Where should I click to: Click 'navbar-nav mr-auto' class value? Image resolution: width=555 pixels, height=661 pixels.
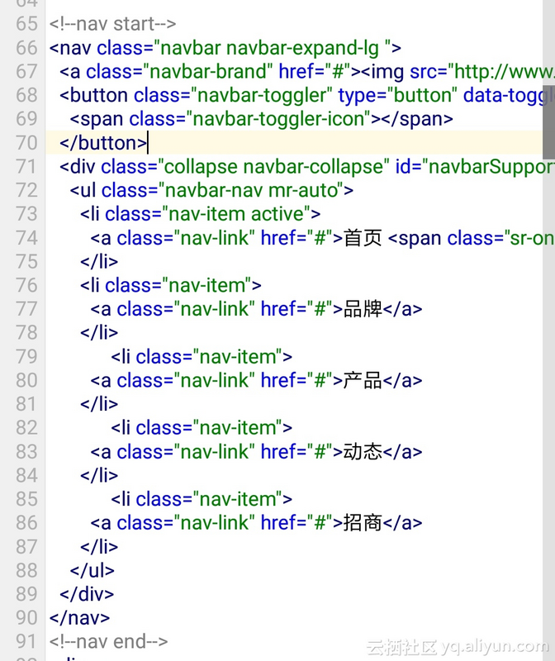(x=251, y=190)
